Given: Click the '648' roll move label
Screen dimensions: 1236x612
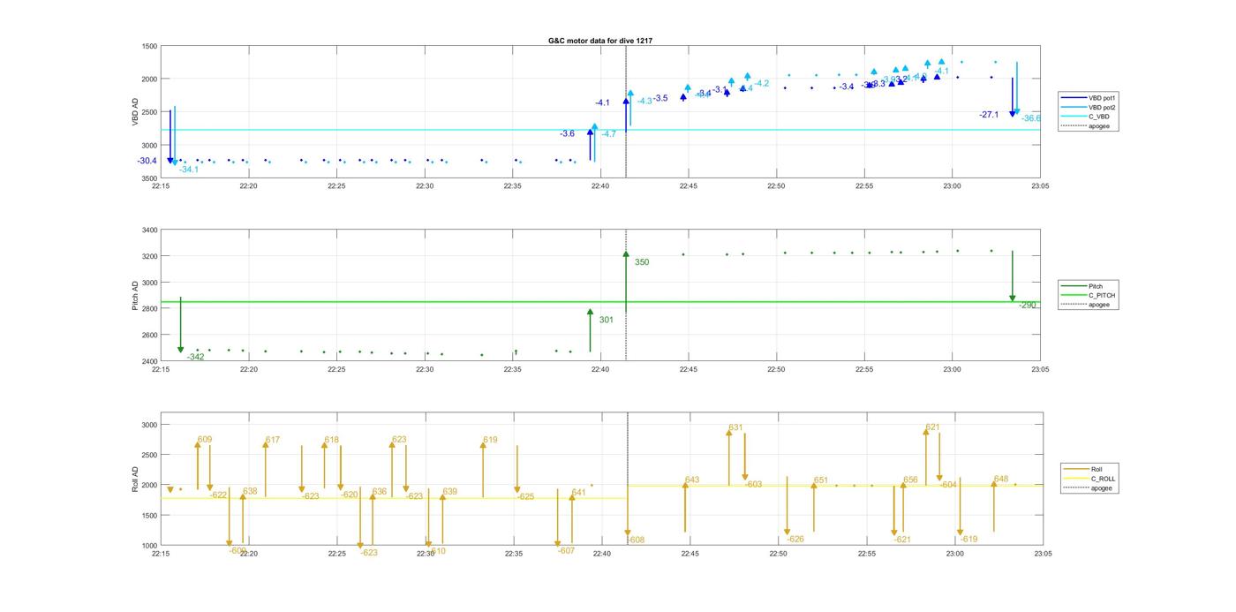Looking at the screenshot, I should coord(1001,480).
